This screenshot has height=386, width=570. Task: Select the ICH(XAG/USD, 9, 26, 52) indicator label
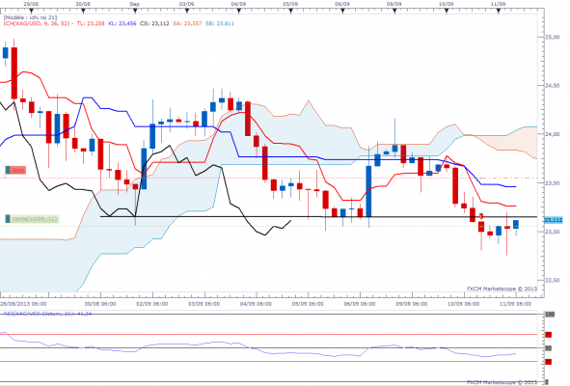point(37,23)
